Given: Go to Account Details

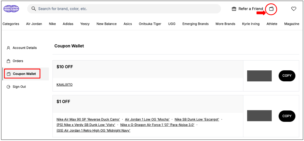Looking at the screenshot, I should coord(25,48).
